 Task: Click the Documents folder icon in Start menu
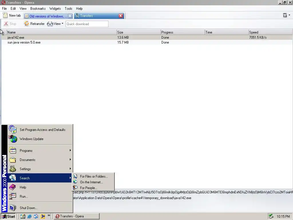[13, 160]
